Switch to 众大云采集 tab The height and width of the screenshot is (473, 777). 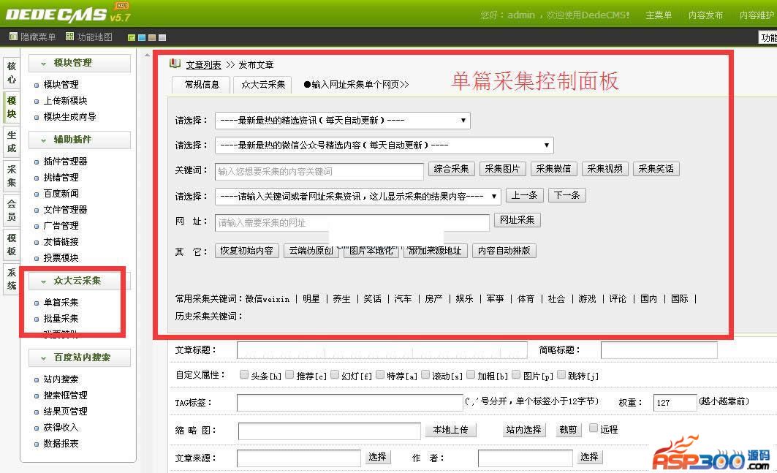click(263, 85)
